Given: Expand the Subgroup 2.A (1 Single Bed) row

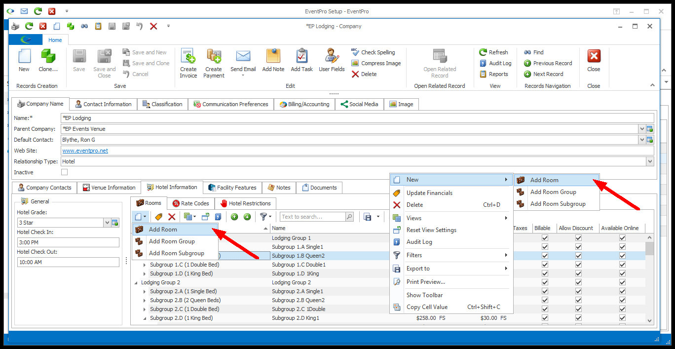Looking at the screenshot, I should coord(145,292).
